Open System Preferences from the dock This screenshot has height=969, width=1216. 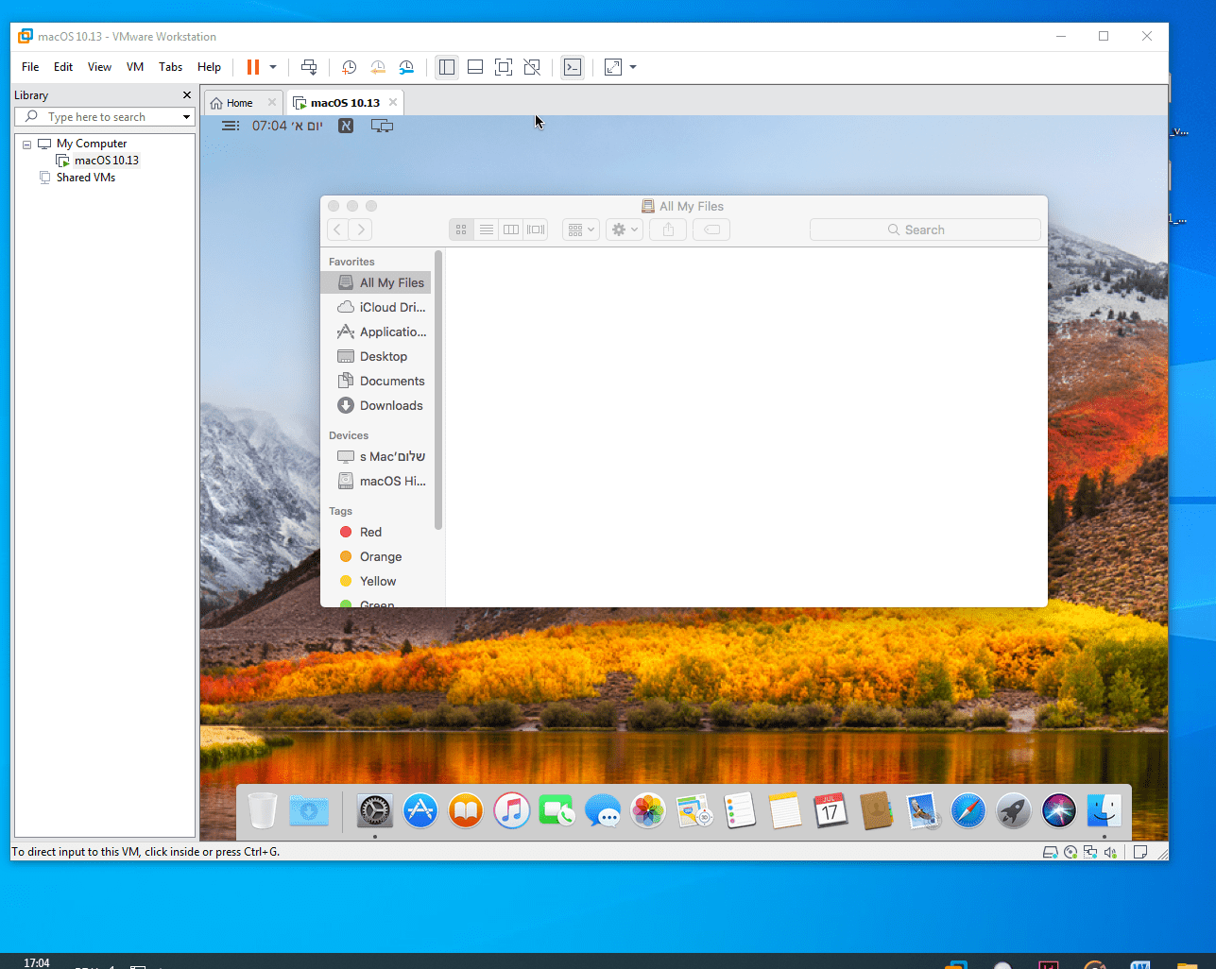[374, 811]
